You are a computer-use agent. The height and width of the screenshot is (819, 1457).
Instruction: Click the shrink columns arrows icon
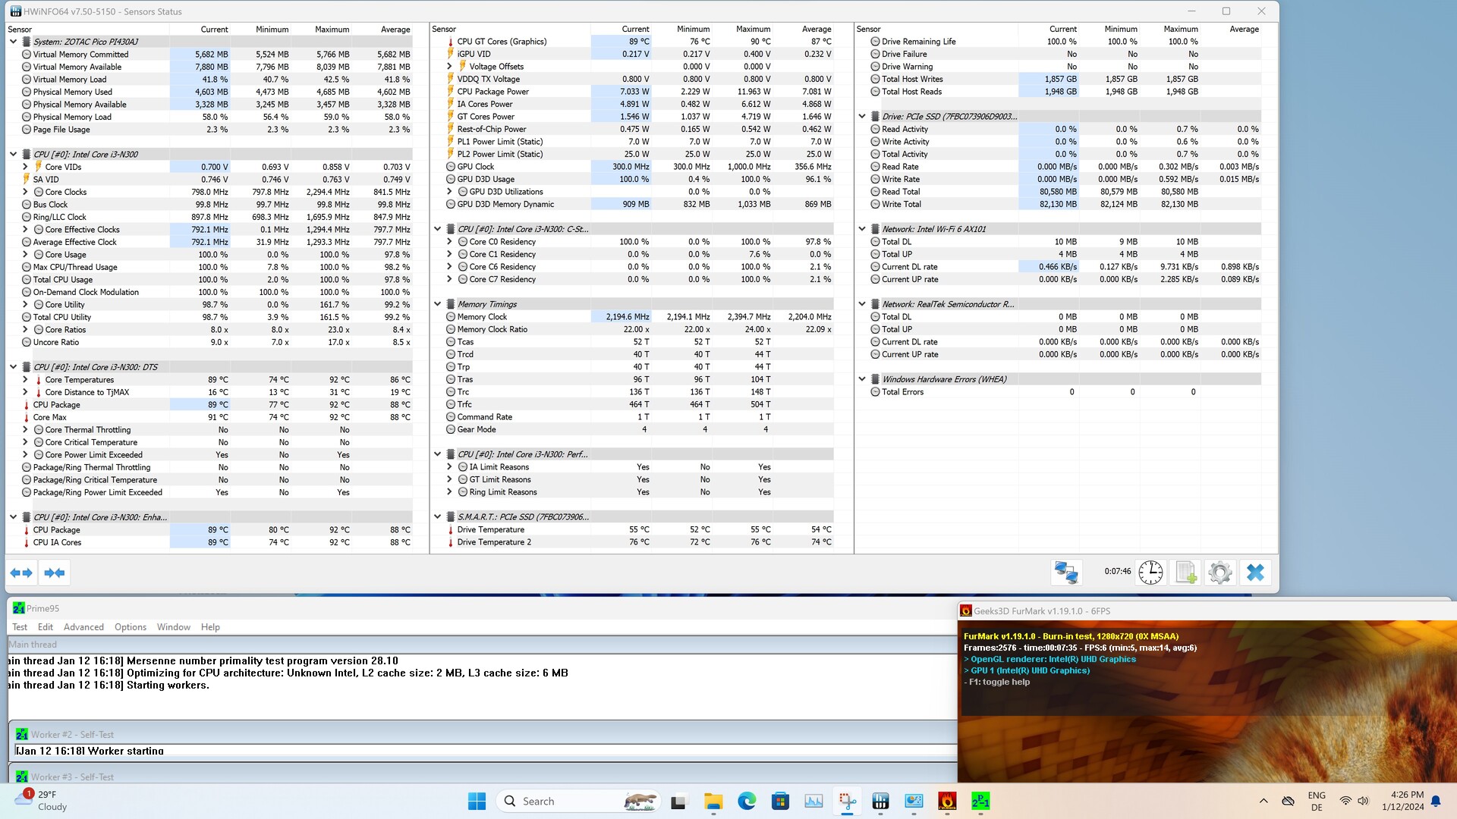pyautogui.click(x=55, y=573)
